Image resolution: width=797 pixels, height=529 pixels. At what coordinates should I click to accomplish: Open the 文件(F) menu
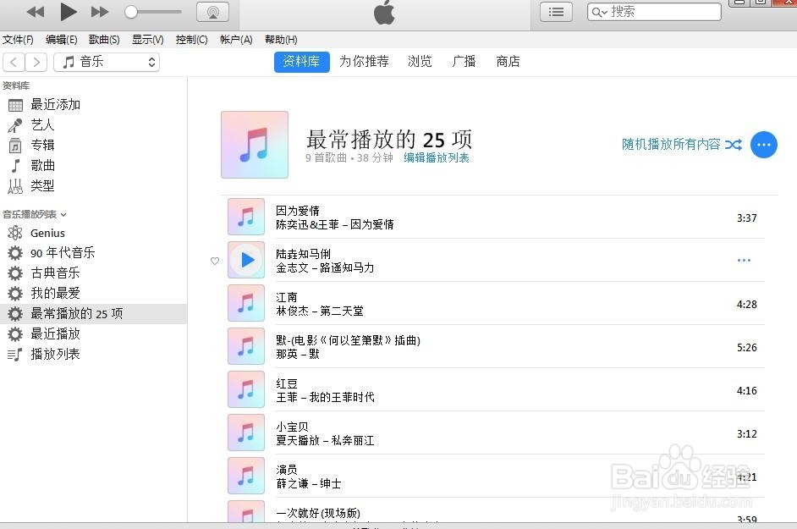(x=17, y=40)
